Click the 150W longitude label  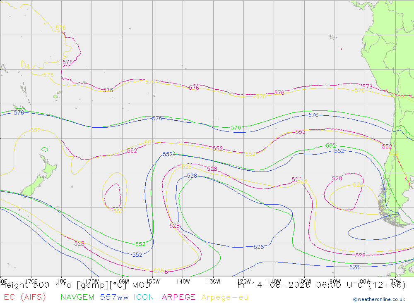[153, 282]
